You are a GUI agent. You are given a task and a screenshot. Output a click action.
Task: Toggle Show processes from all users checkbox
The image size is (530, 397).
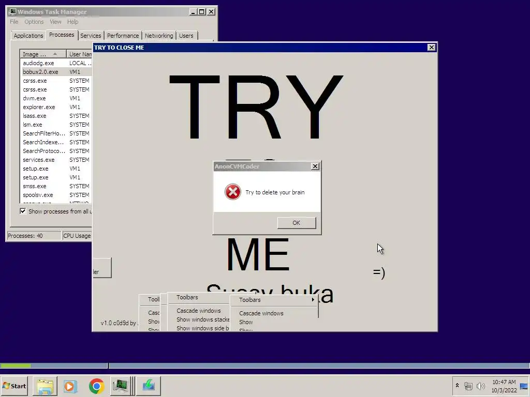tap(23, 211)
